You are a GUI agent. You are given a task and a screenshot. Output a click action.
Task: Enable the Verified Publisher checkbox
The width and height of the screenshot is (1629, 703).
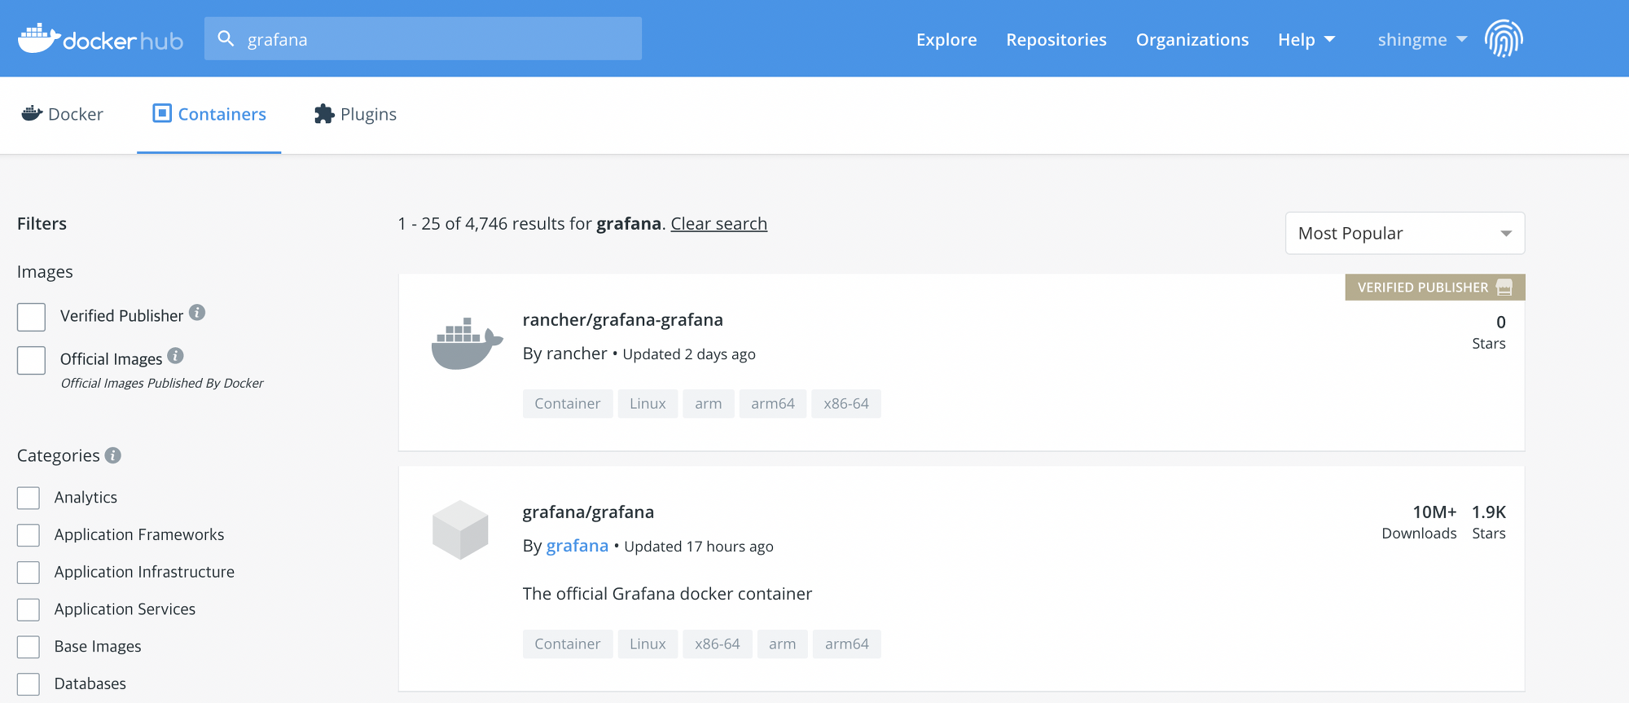[31, 317]
